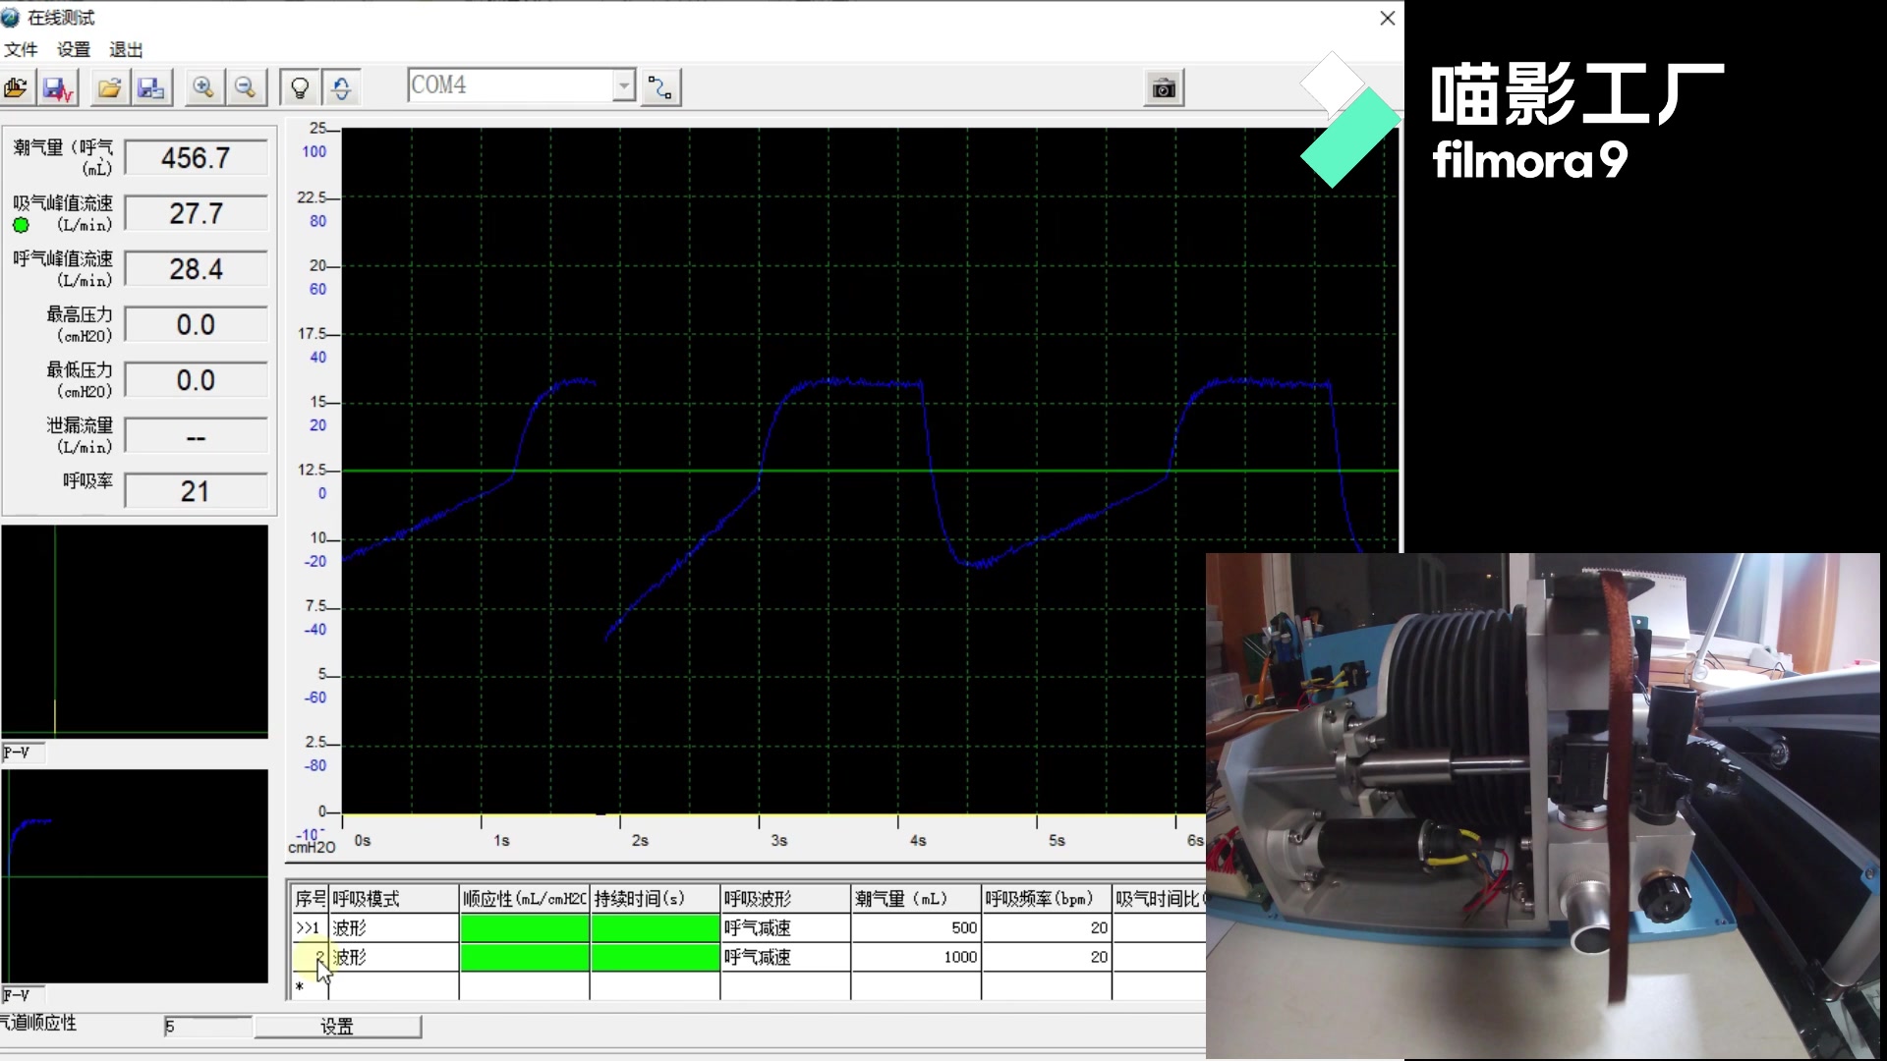The width and height of the screenshot is (1887, 1061).
Task: Click the load waveform icon in toolbar
Action: click(x=17, y=88)
